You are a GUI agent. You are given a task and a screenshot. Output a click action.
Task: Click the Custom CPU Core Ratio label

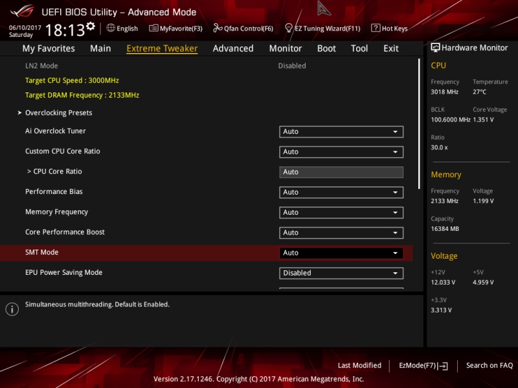tap(62, 151)
